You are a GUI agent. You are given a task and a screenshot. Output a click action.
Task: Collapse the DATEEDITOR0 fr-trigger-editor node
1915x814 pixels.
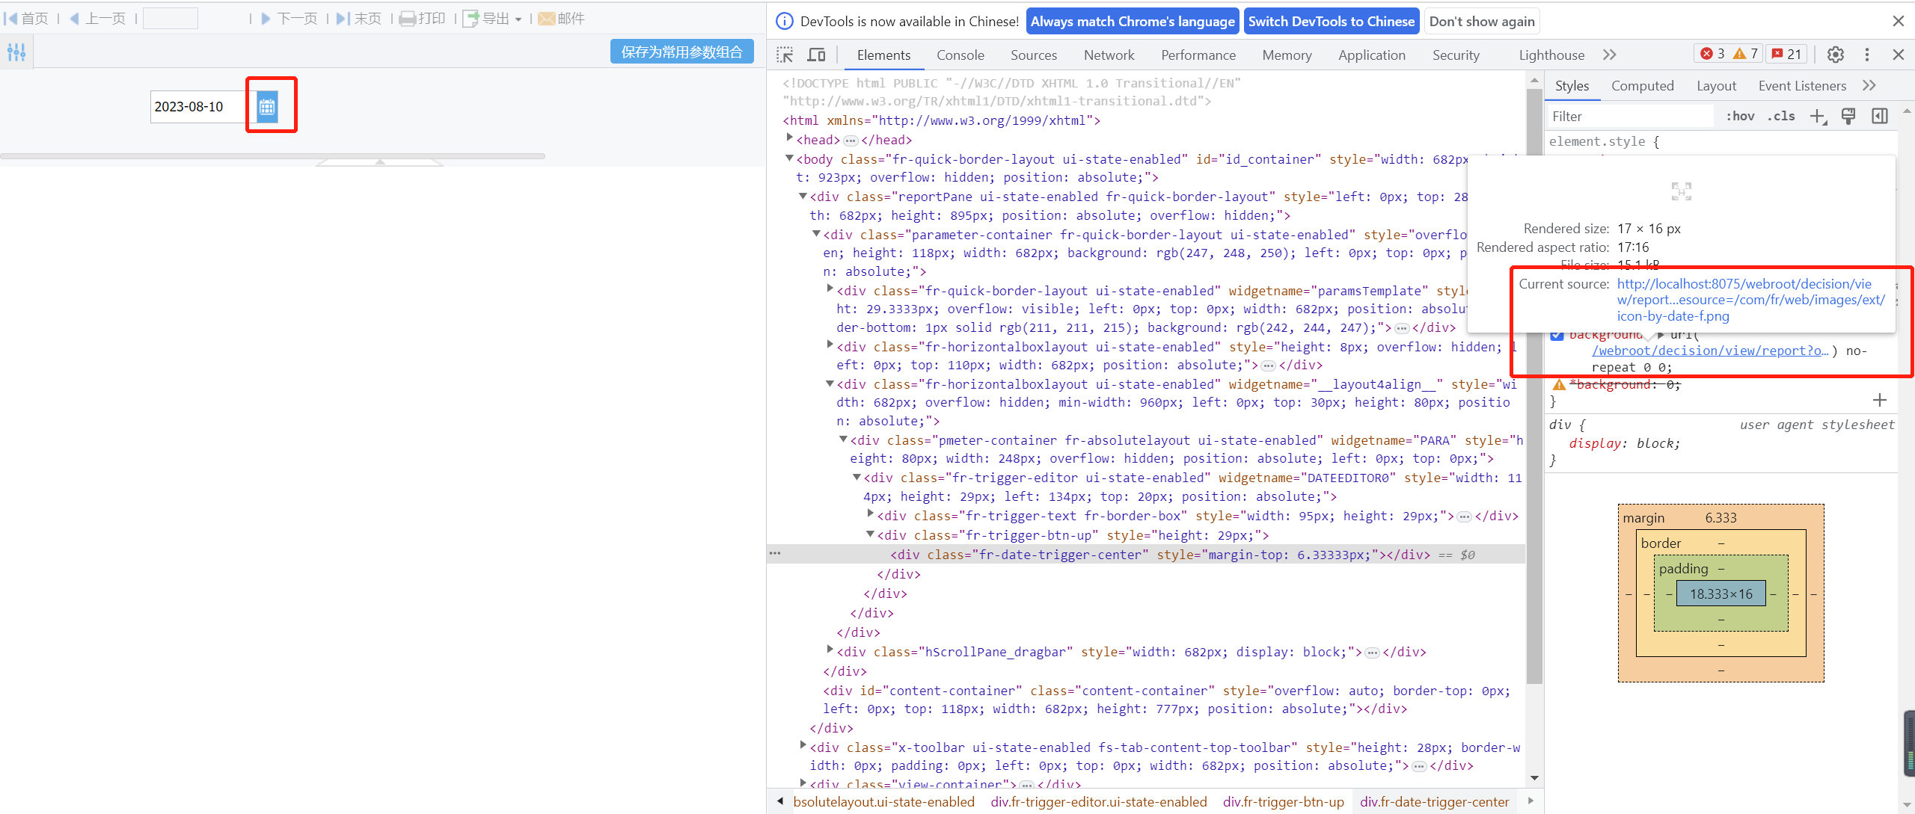click(857, 477)
